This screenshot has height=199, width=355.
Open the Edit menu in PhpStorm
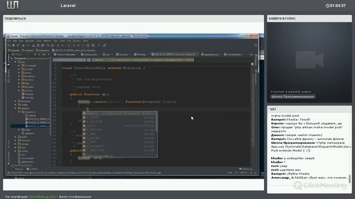point(15,41)
